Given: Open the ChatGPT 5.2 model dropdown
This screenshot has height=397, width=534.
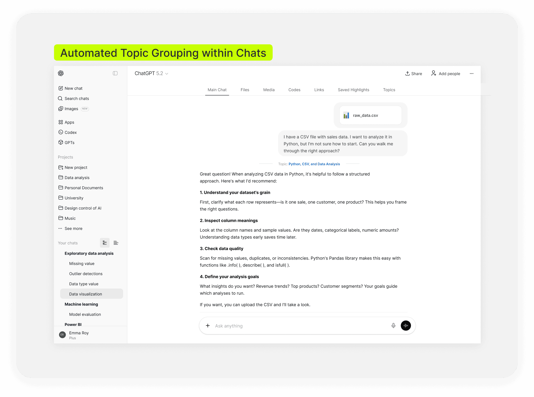Looking at the screenshot, I should pyautogui.click(x=151, y=73).
